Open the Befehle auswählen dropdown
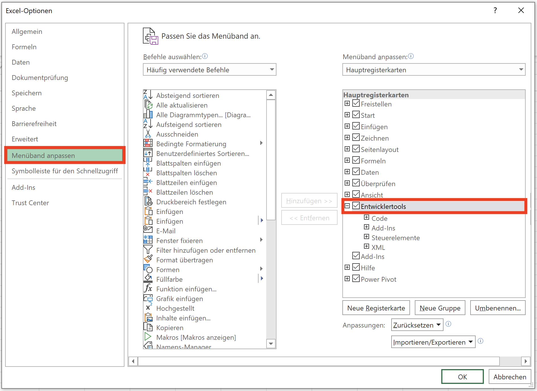 coord(210,70)
